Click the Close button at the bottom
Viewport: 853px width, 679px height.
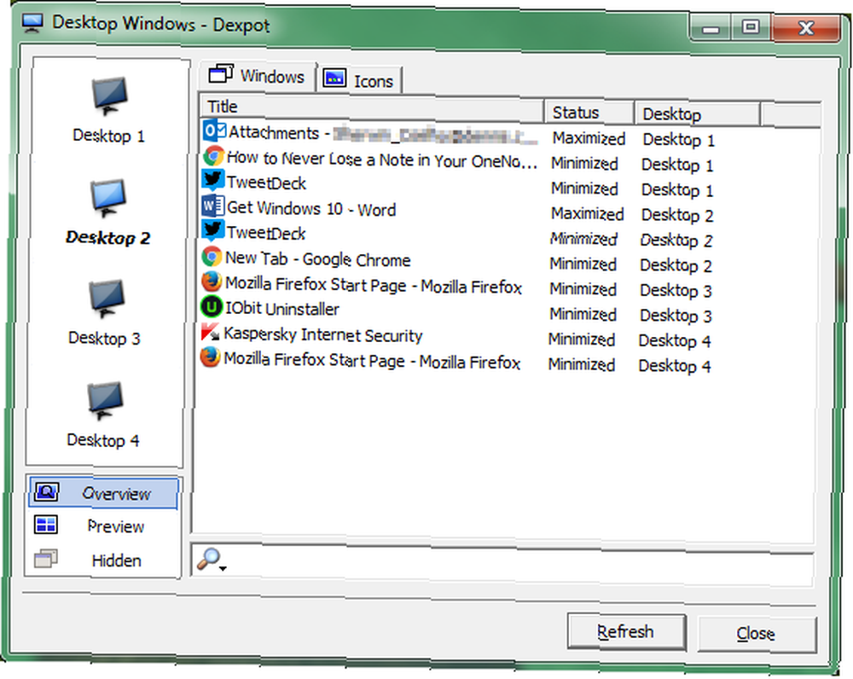(757, 634)
